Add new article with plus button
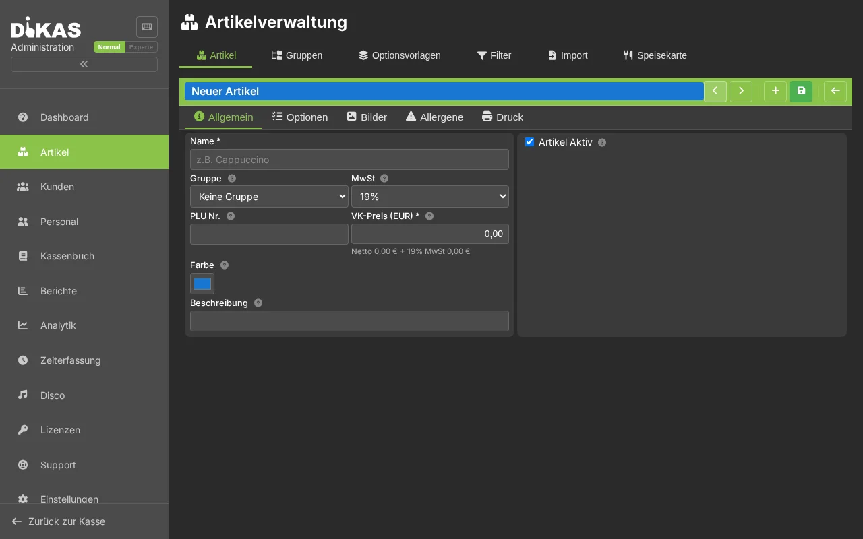863x539 pixels. (775, 91)
